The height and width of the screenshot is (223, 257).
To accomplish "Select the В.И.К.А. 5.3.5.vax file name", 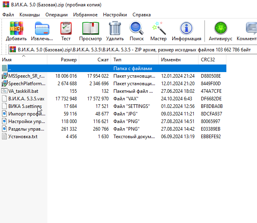I will coord(26,99).
